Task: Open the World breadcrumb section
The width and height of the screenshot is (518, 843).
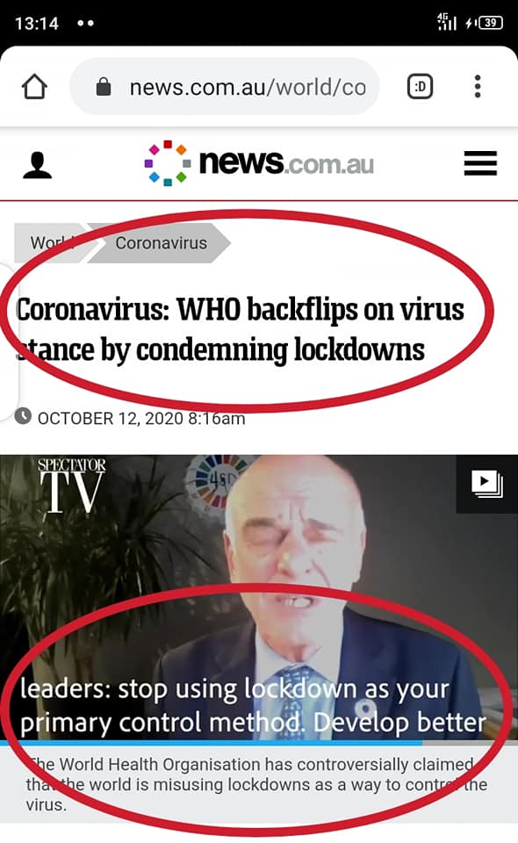Action: point(52,242)
